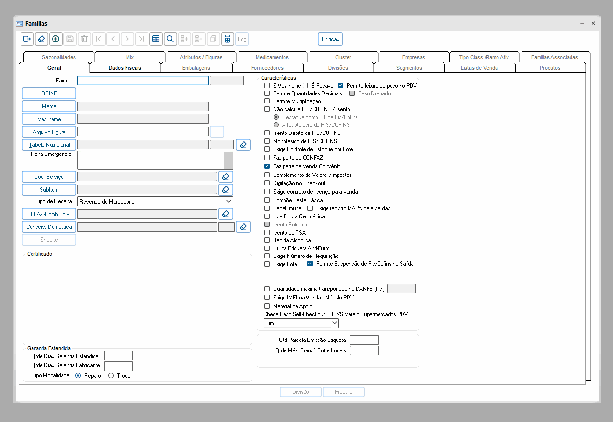Check the Bebida Alcoólica option

(x=267, y=240)
